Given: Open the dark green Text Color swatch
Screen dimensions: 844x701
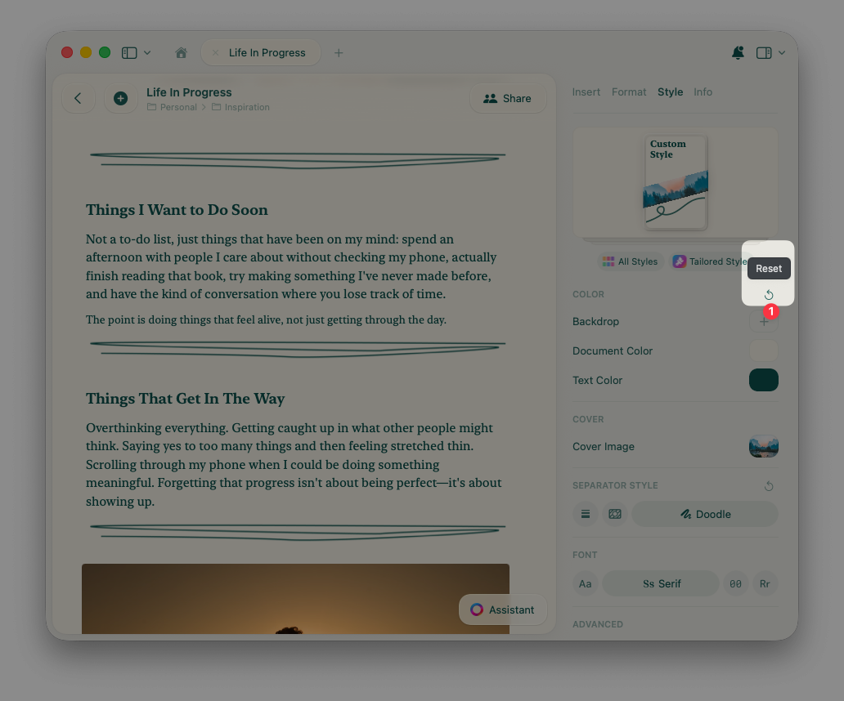Looking at the screenshot, I should pyautogui.click(x=764, y=380).
